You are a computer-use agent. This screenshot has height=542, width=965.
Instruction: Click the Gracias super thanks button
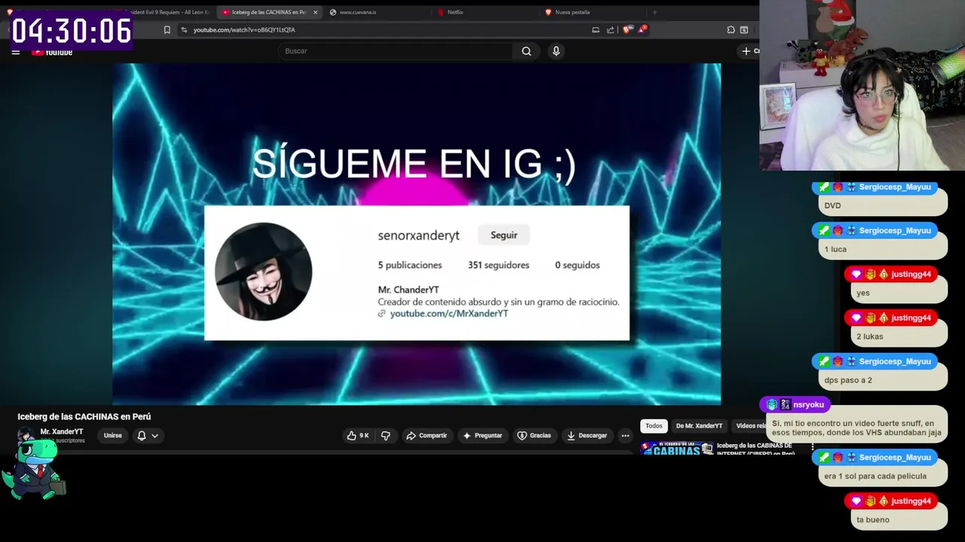534,436
